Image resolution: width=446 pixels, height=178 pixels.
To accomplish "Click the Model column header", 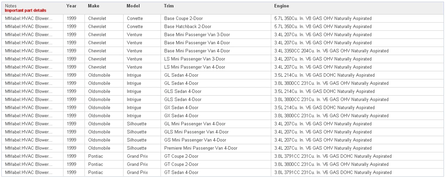I will click(x=133, y=6).
